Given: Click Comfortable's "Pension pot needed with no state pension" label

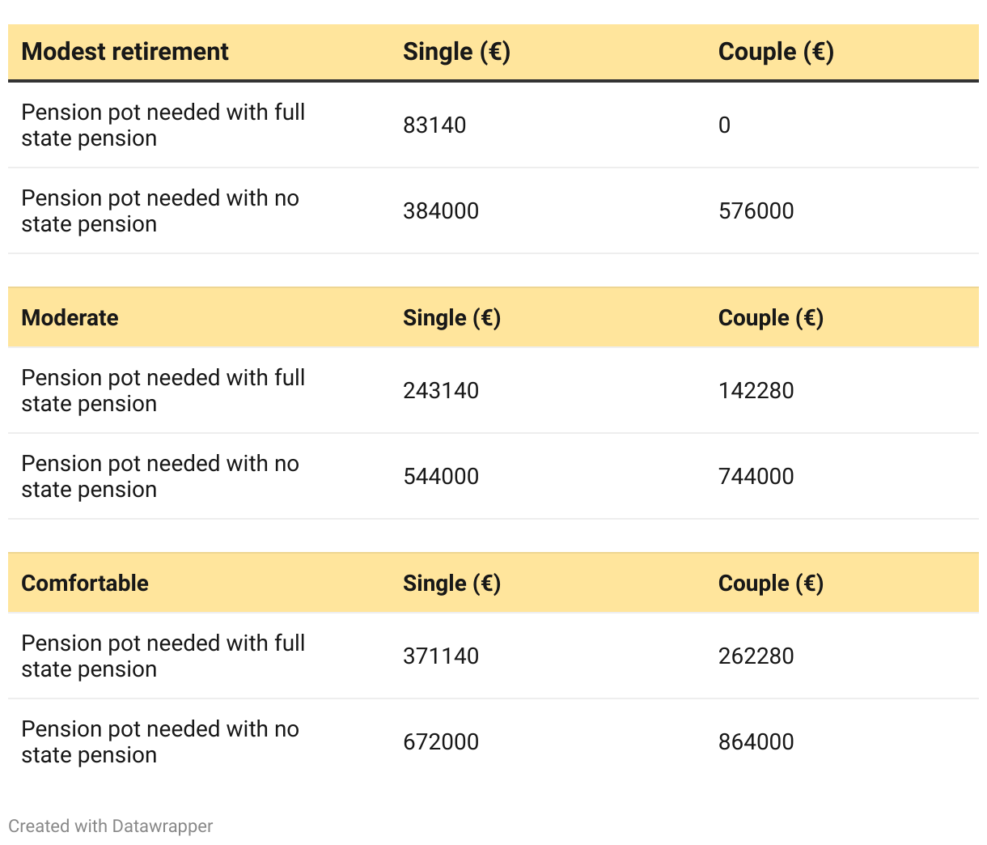Looking at the screenshot, I should 160,741.
